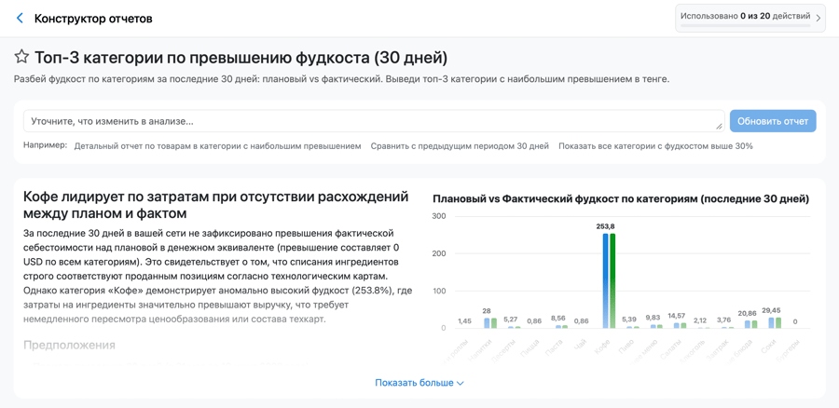Click the value label 9,83 on chart
Screen dimensions: 839x408
(x=653, y=318)
